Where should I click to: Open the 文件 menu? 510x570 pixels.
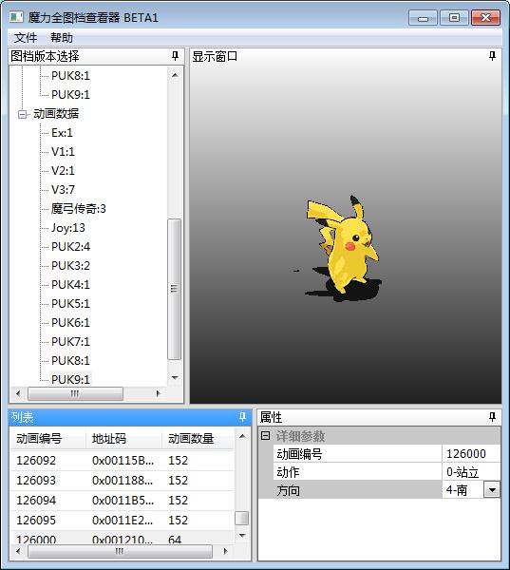[x=26, y=37]
